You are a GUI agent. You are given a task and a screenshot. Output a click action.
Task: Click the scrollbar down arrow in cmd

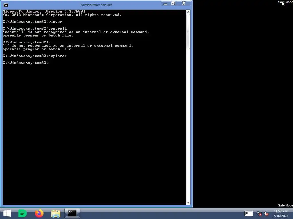tap(188, 203)
